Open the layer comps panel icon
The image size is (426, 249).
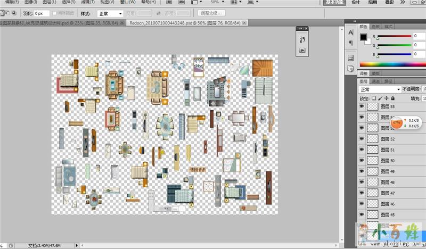(x=350, y=69)
